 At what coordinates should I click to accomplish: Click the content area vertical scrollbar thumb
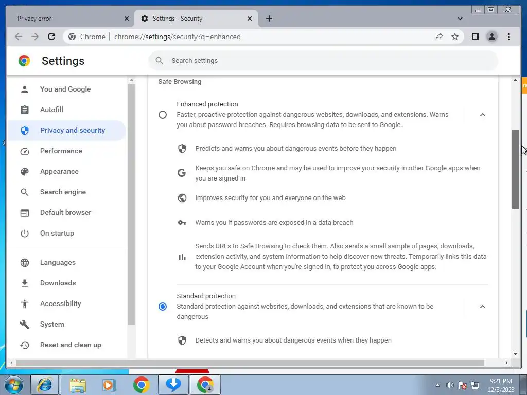(x=515, y=169)
